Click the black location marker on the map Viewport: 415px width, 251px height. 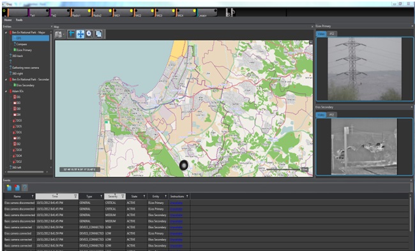183,165
